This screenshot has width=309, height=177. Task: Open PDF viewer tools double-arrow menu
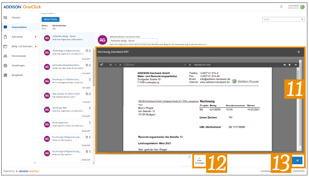(x=296, y=65)
